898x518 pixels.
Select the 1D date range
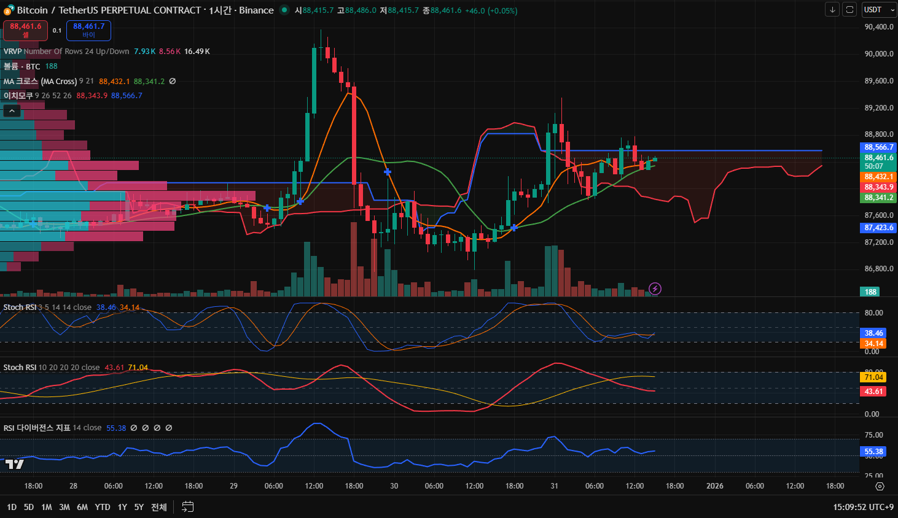(x=12, y=507)
